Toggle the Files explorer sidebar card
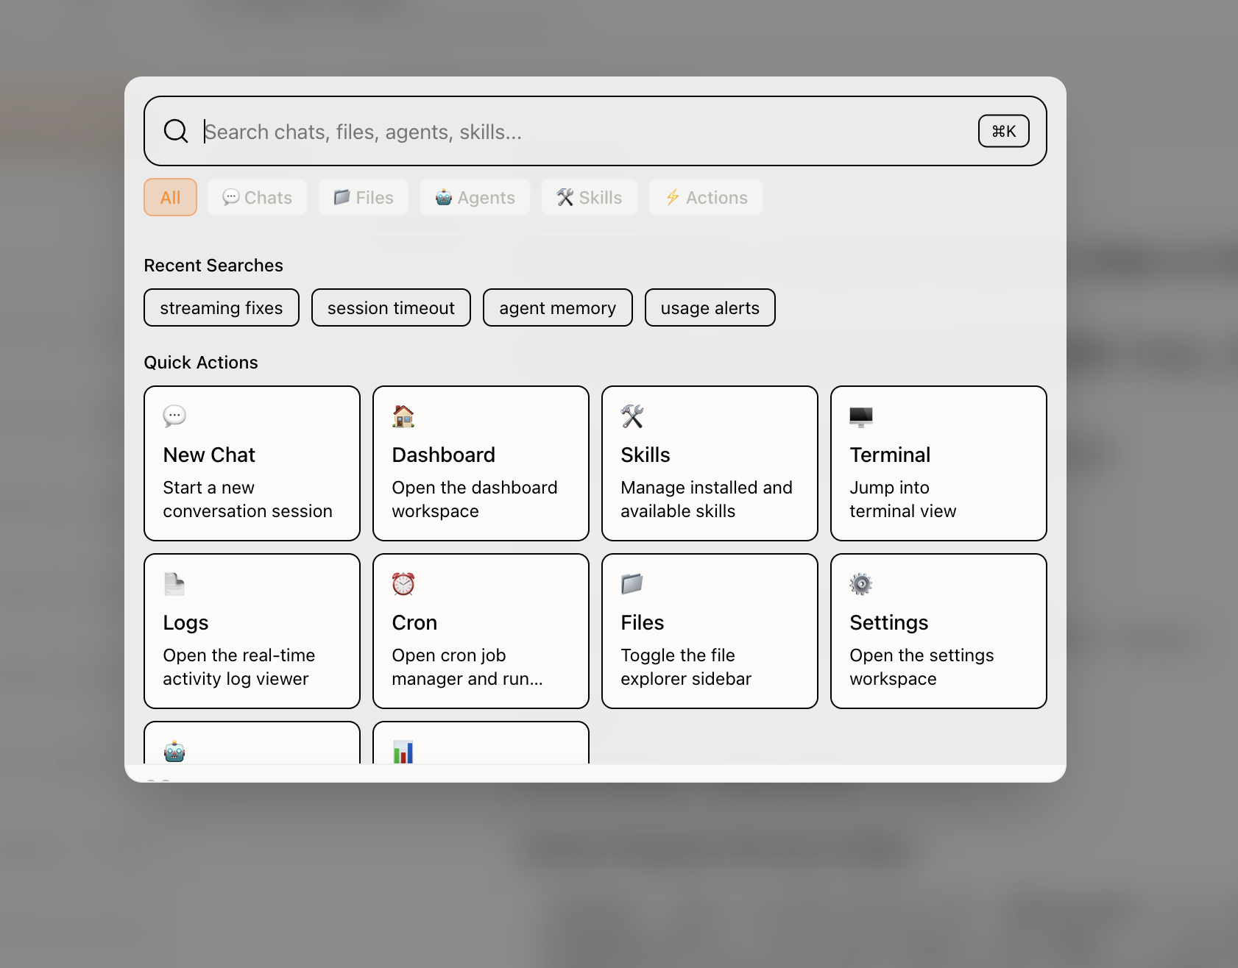 [x=710, y=631]
